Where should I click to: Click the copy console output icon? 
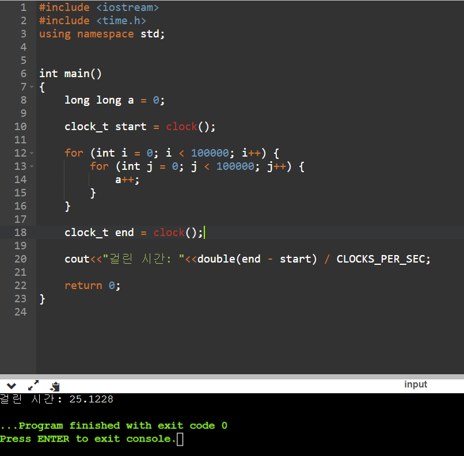(55, 386)
